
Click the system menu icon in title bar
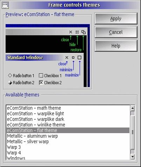pyautogui.click(x=5, y=5)
